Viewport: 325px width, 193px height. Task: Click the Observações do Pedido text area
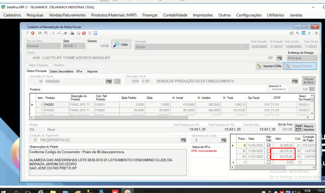108,162
